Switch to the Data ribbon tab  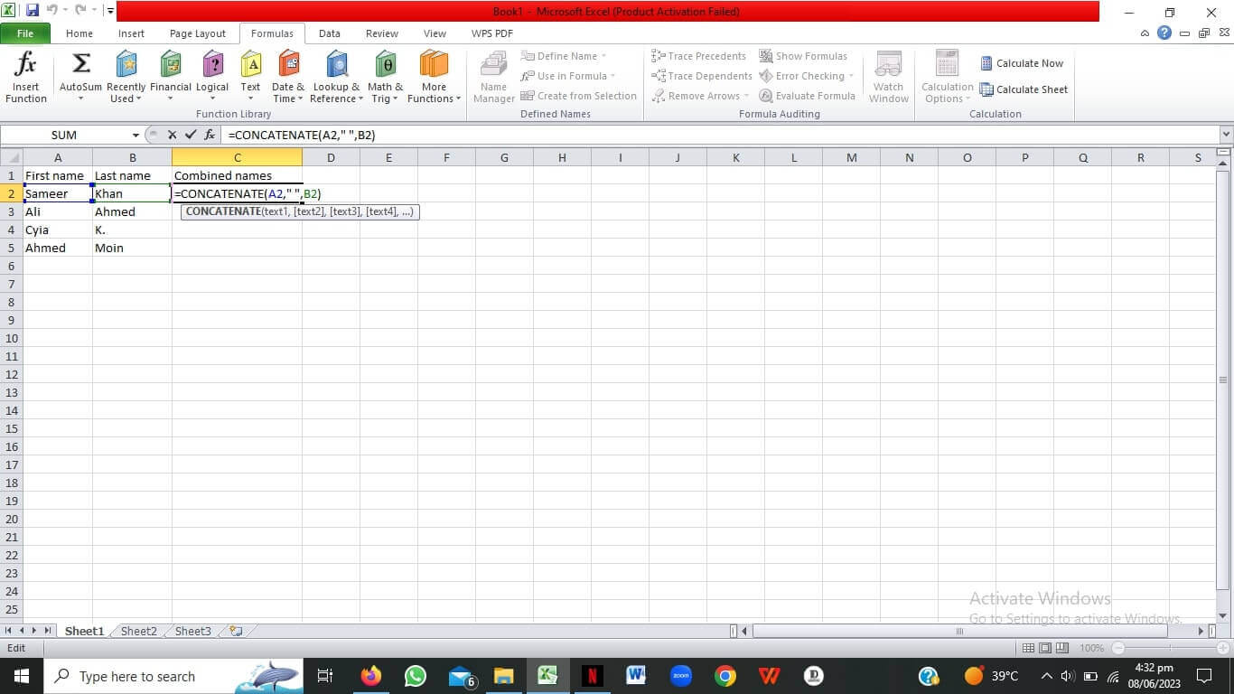click(330, 33)
